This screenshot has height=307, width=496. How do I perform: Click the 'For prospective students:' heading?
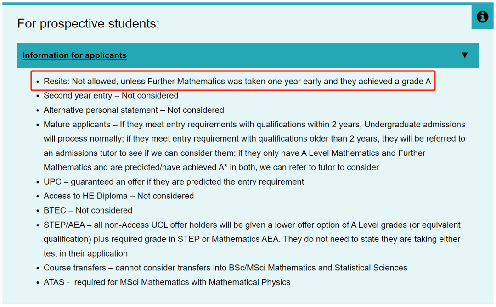tap(88, 23)
